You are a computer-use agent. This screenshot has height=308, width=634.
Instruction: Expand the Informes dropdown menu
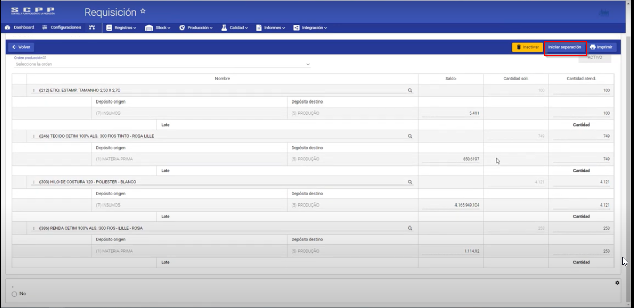click(274, 28)
